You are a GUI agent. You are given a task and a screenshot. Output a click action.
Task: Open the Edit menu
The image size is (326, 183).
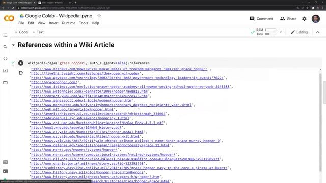31,23
